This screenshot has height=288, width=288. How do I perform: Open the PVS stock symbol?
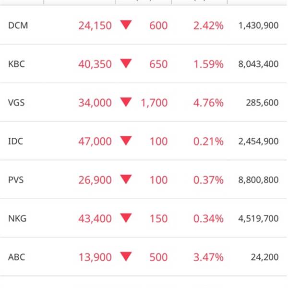16,180
